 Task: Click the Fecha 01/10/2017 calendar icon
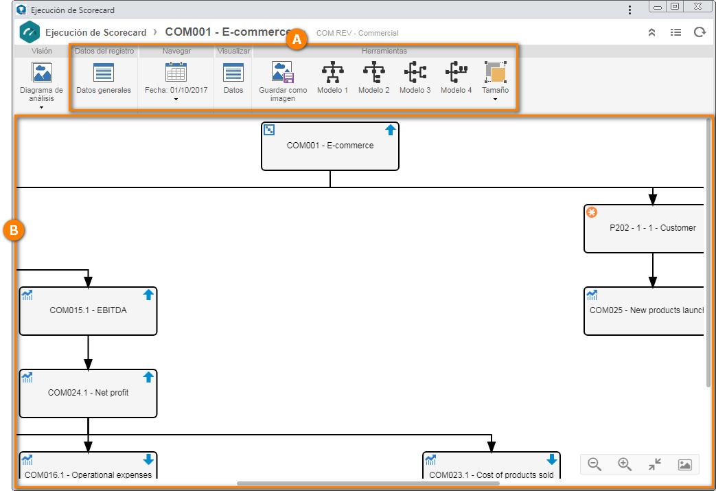(x=176, y=73)
